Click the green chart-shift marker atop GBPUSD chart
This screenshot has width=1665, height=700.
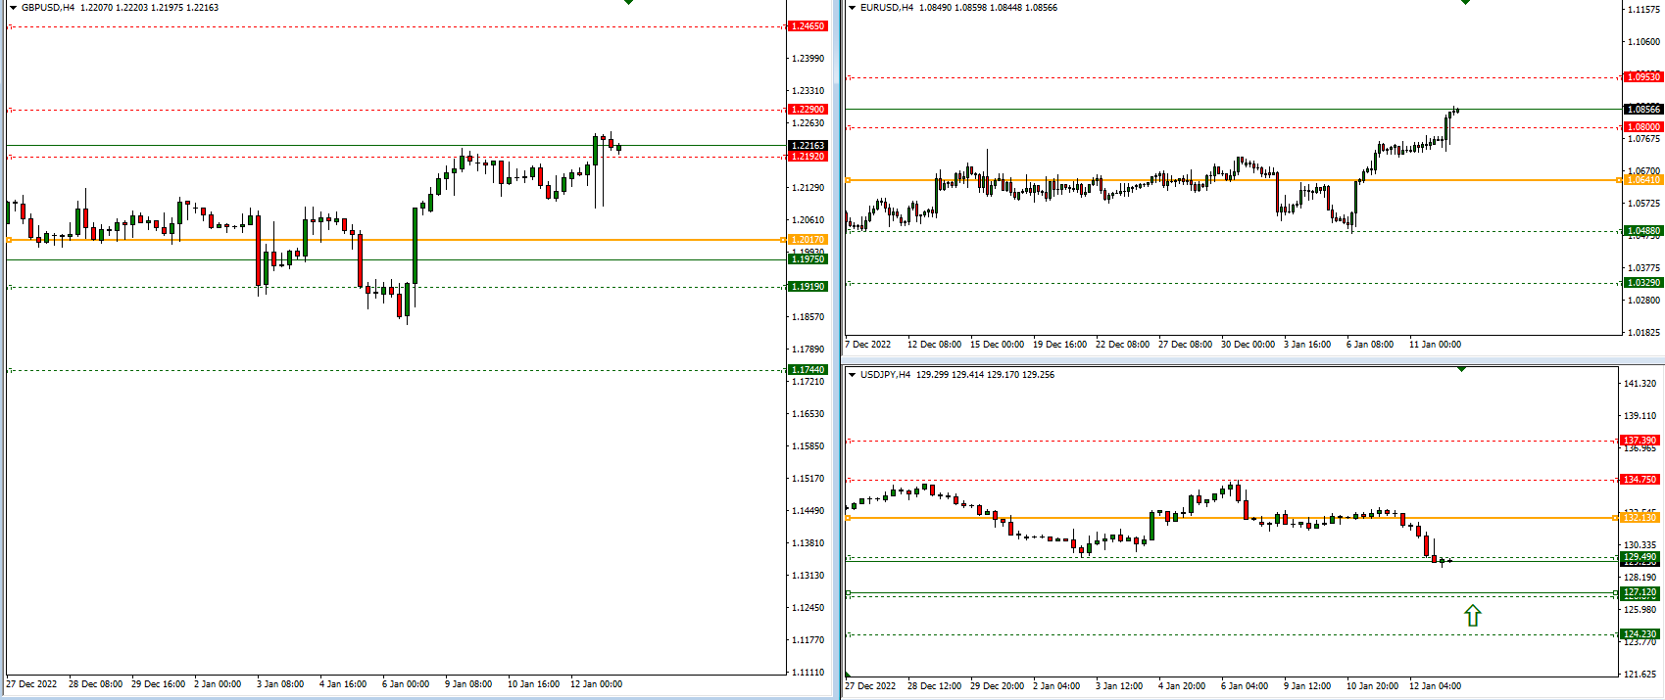pos(629,2)
